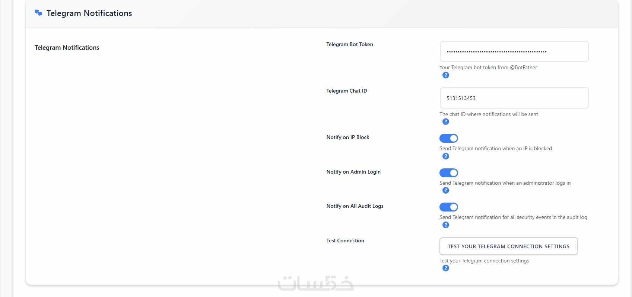Screen dimensions: 632x297
Task: Click the Arabic watermark logo at bottom
Action: pyautogui.click(x=315, y=283)
